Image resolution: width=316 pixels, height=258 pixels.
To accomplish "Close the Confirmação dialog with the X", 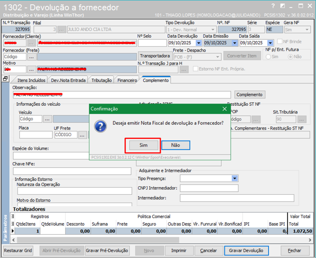I will pyautogui.click(x=225, y=109).
